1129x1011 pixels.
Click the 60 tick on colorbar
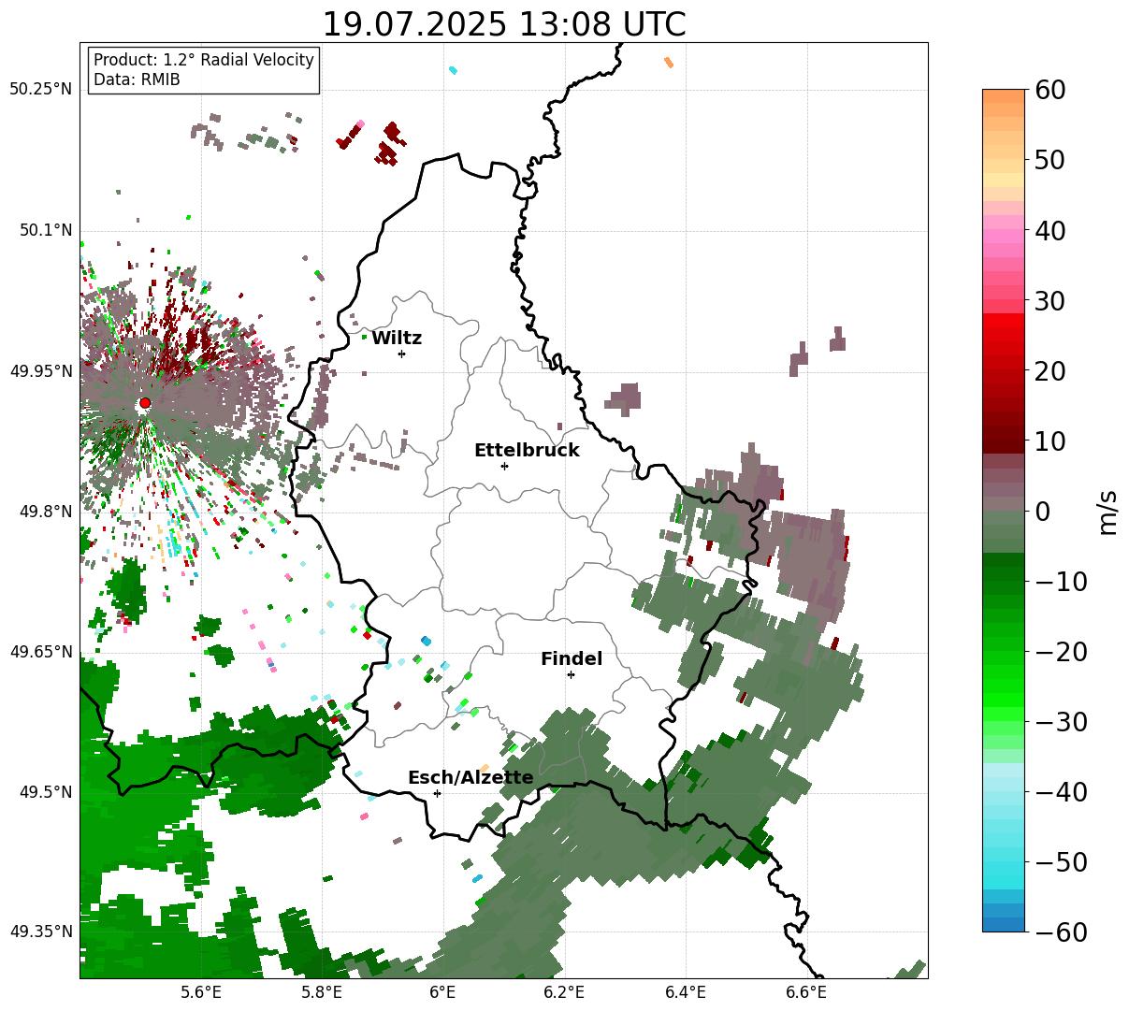tap(1050, 90)
